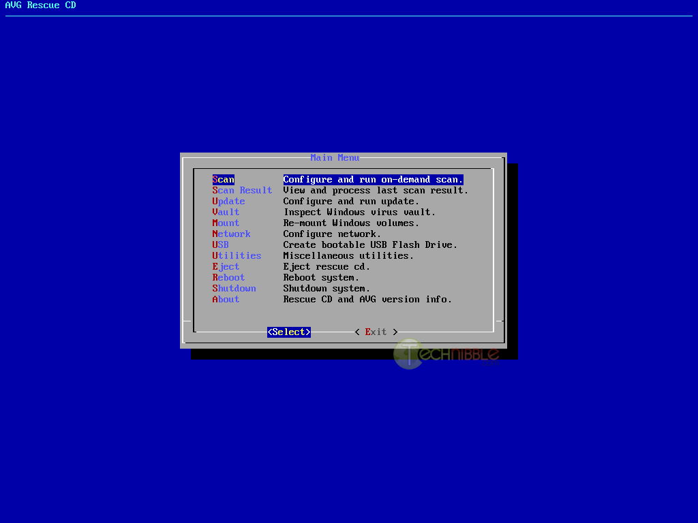Open the About menu entry

(x=226, y=300)
